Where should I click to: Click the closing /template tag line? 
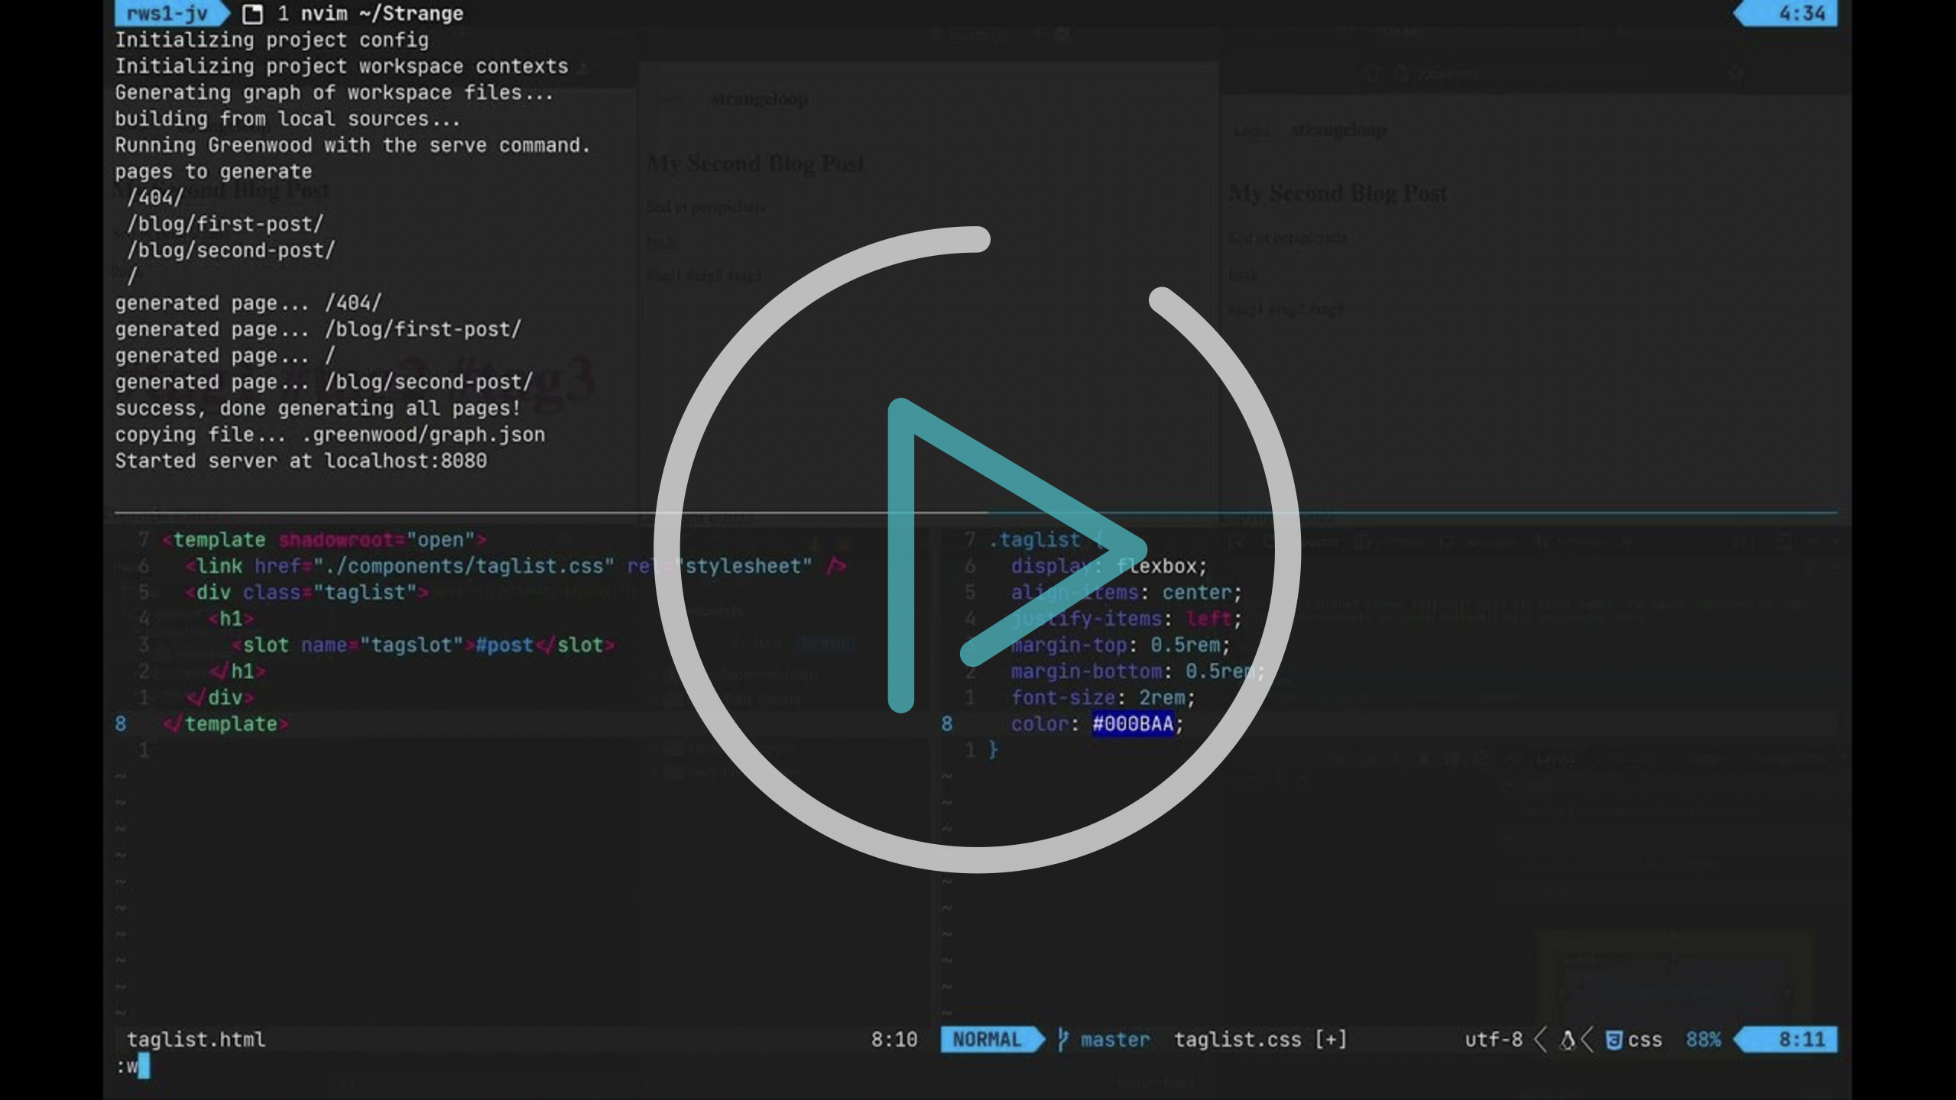[226, 724]
